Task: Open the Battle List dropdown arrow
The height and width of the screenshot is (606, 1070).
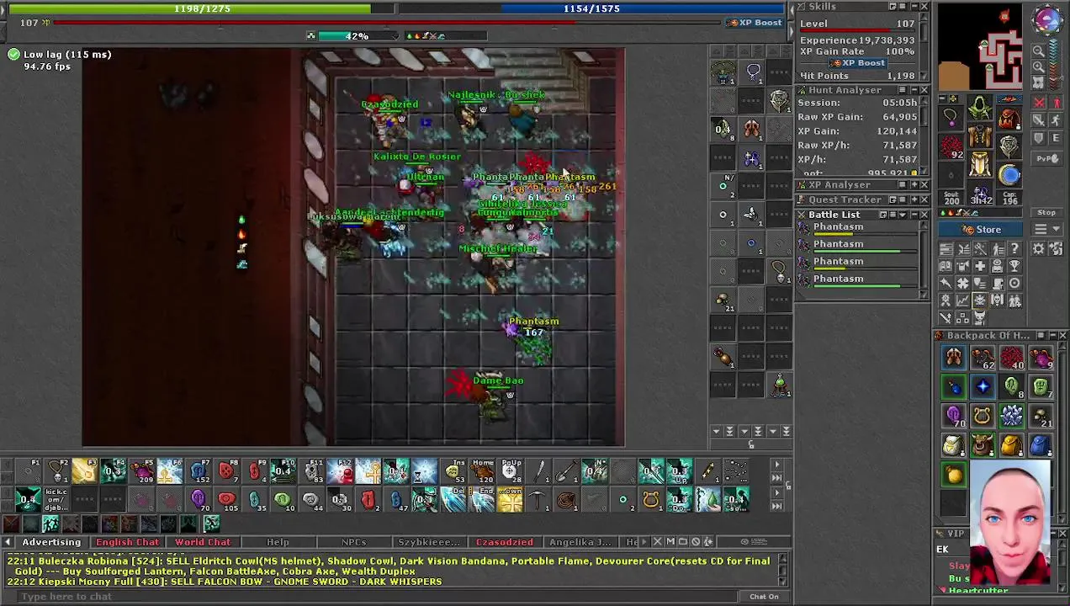Action: click(x=902, y=215)
